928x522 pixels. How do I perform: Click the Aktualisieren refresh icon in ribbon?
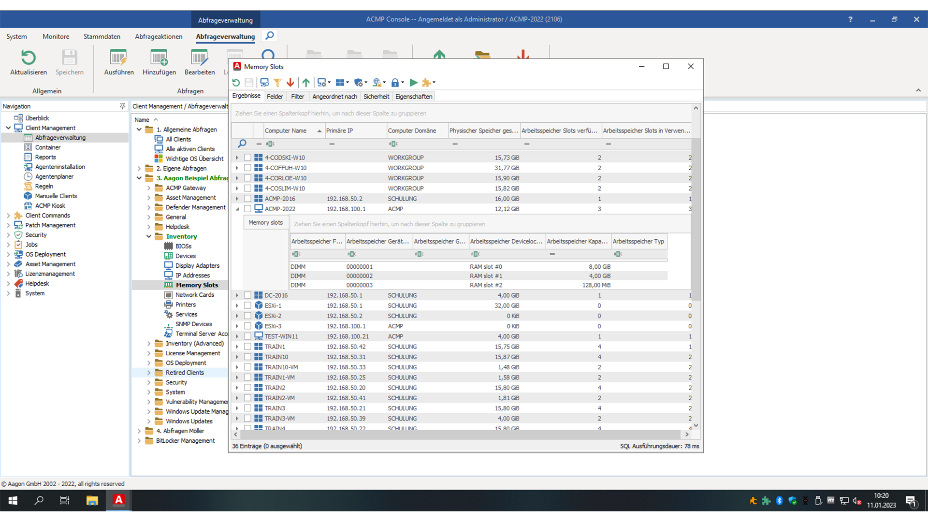coord(29,58)
